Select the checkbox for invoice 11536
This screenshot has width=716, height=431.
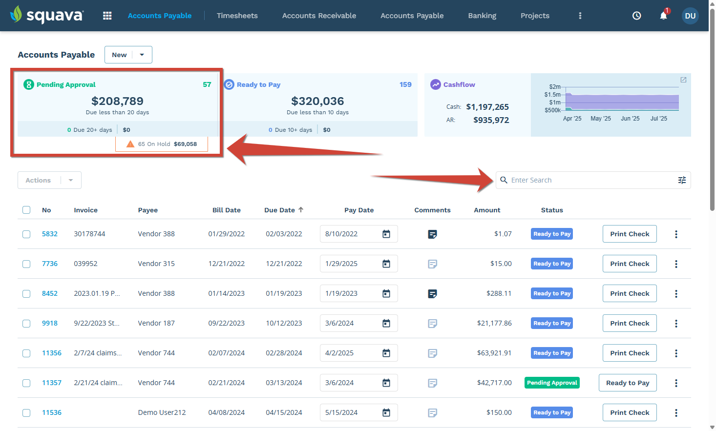click(26, 413)
